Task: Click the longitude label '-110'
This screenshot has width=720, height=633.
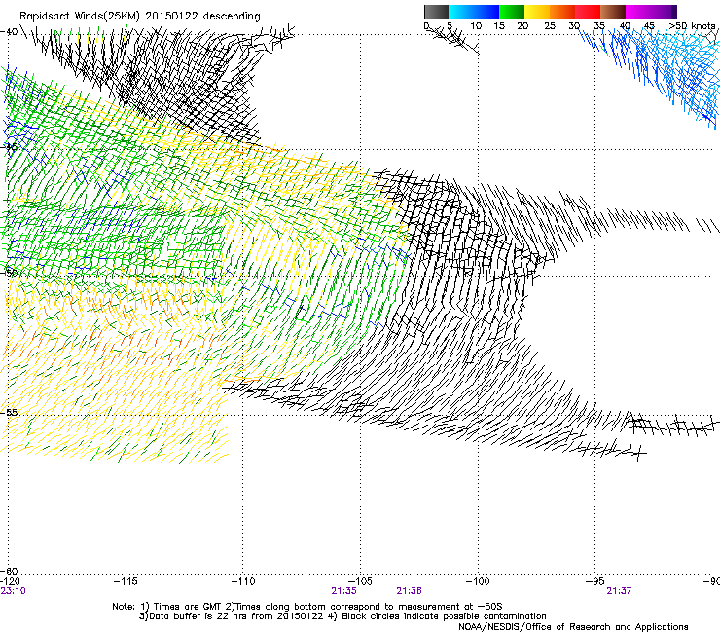Action: pos(243,581)
